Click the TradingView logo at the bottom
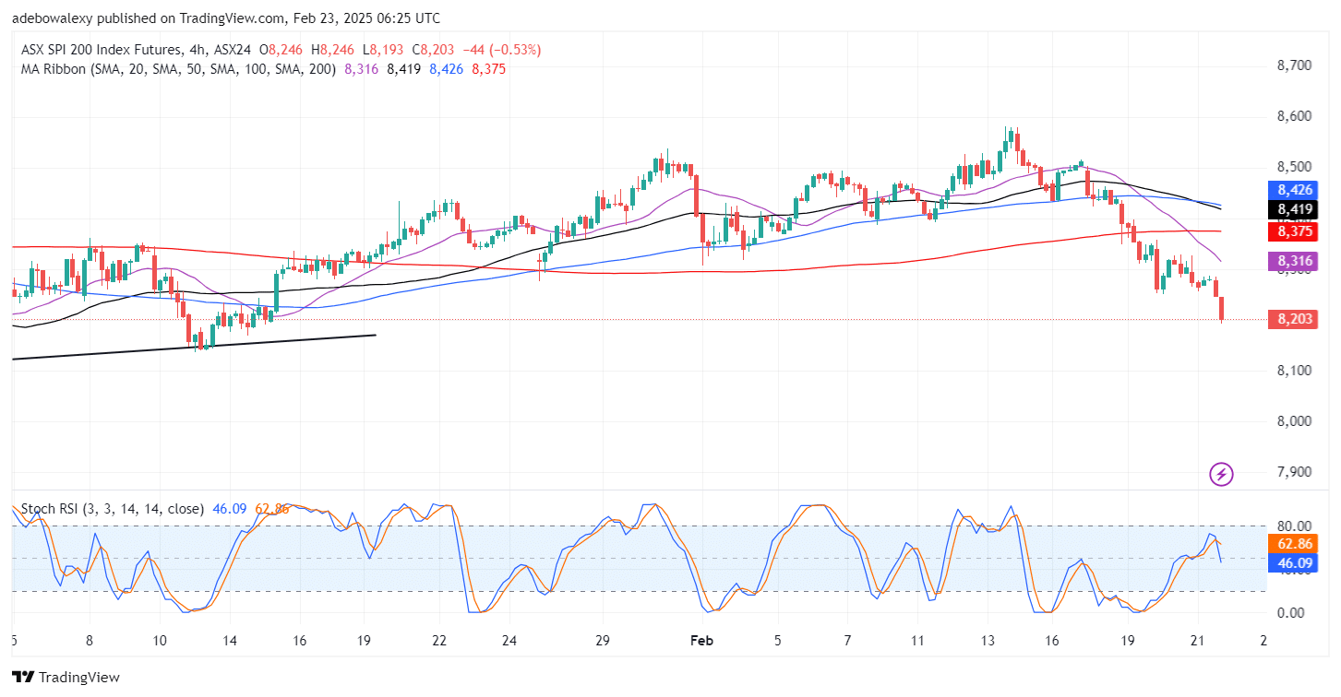 point(66,678)
